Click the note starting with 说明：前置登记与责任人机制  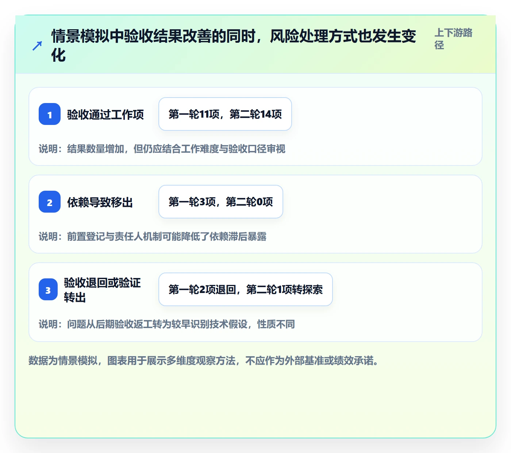[153, 237]
